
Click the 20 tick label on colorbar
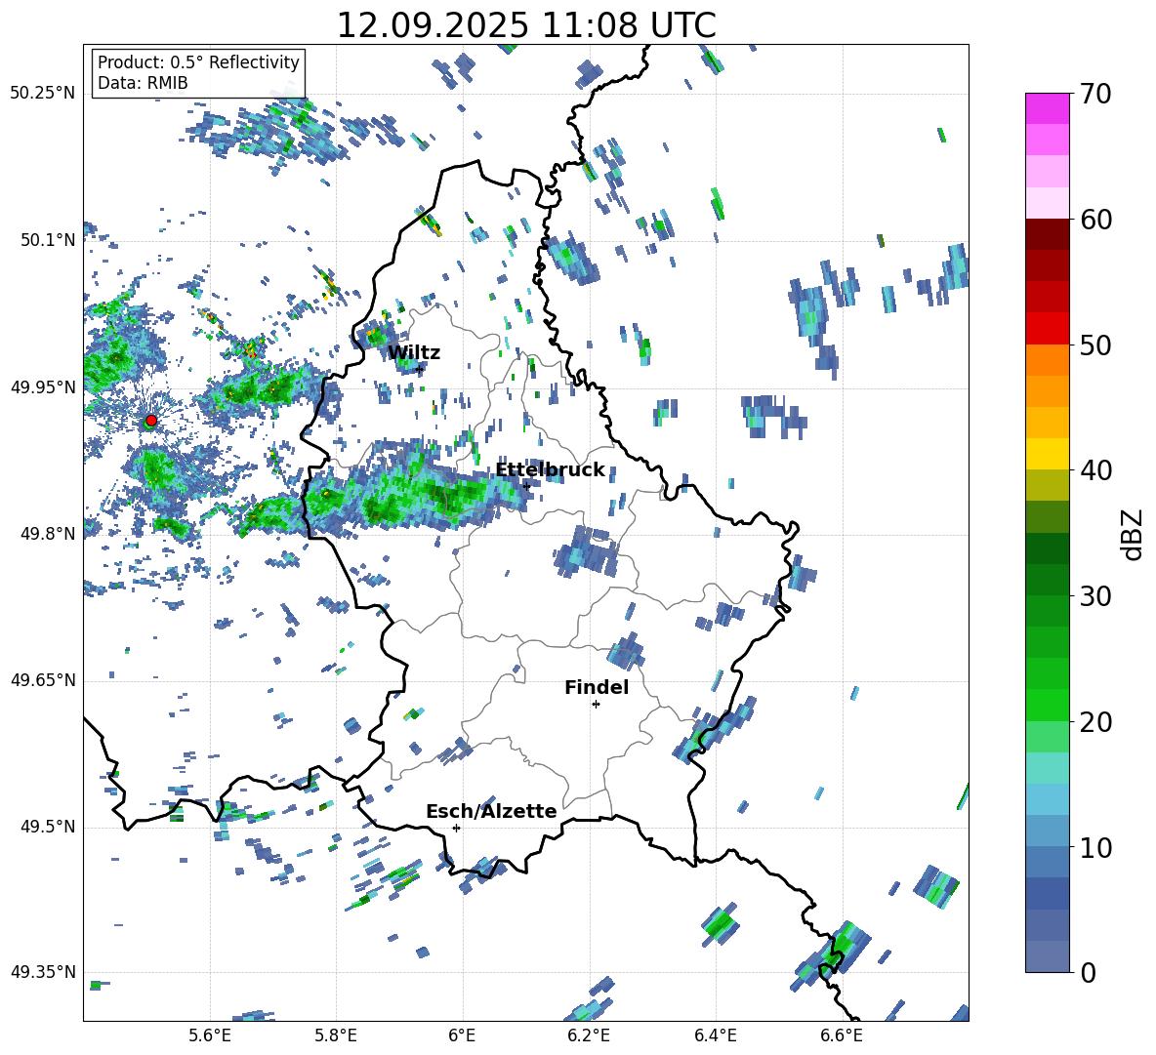[1095, 722]
